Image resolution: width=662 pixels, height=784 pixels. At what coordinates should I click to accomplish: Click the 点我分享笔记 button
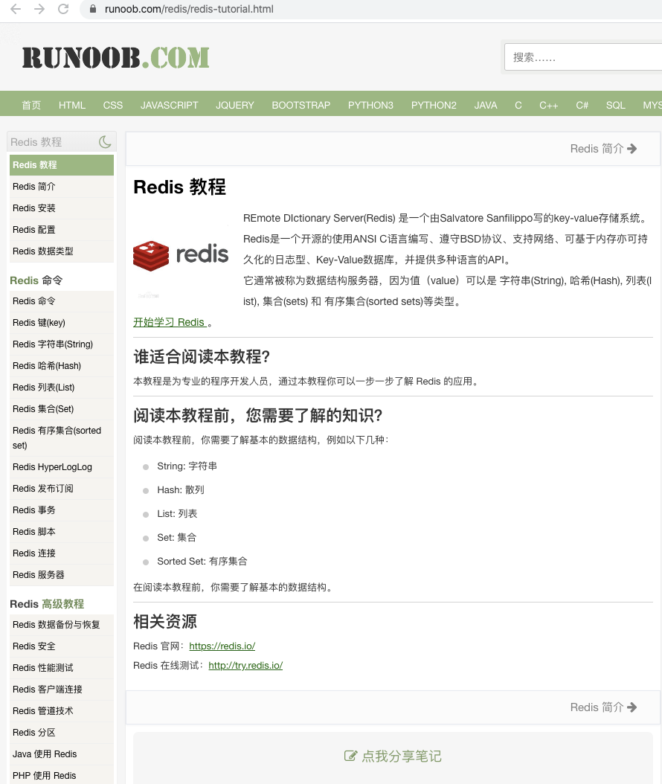tap(393, 756)
